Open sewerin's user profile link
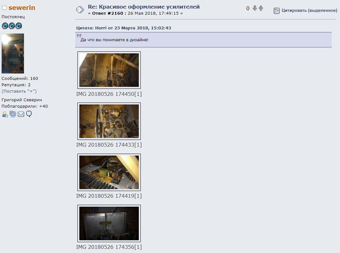This screenshot has width=340, height=253. pyautogui.click(x=22, y=8)
